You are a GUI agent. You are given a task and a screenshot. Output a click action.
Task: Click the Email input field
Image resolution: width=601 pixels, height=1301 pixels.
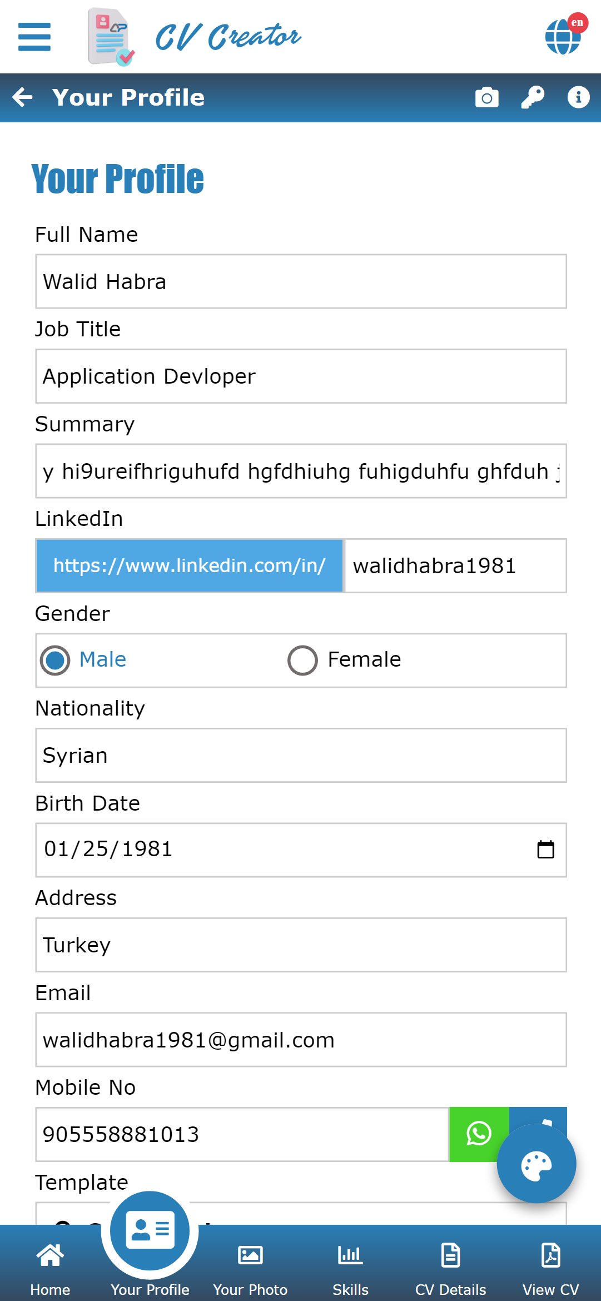pos(301,1040)
